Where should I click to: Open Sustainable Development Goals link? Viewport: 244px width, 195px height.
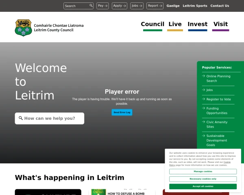217,140
